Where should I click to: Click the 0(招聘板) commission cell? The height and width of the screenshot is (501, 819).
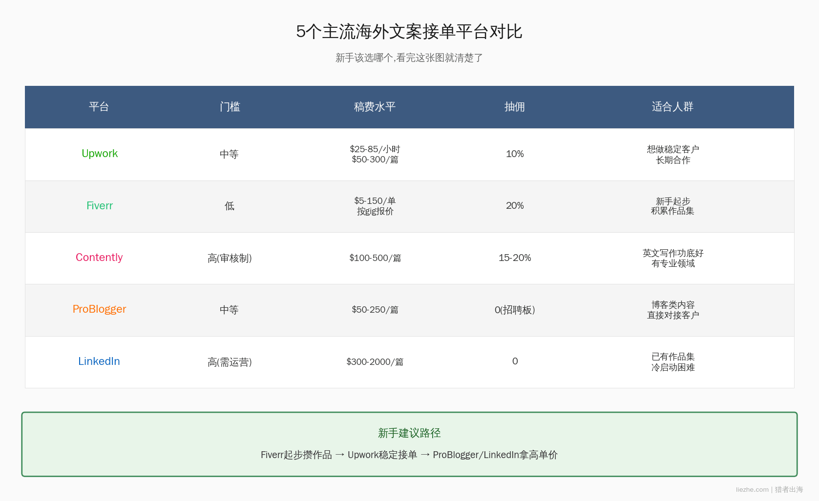click(515, 310)
